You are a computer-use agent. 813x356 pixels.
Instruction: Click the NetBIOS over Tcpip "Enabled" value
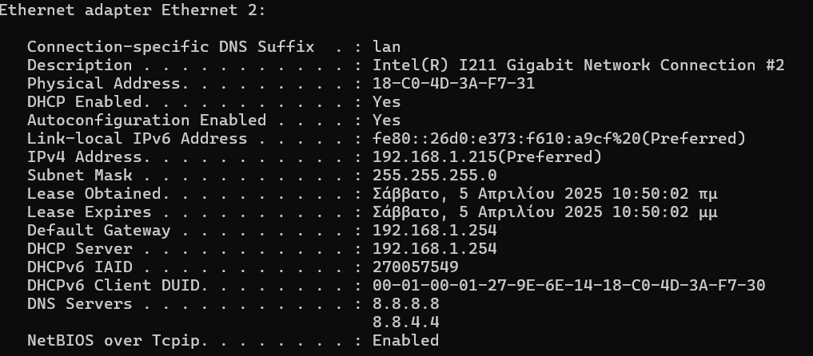[x=406, y=341]
